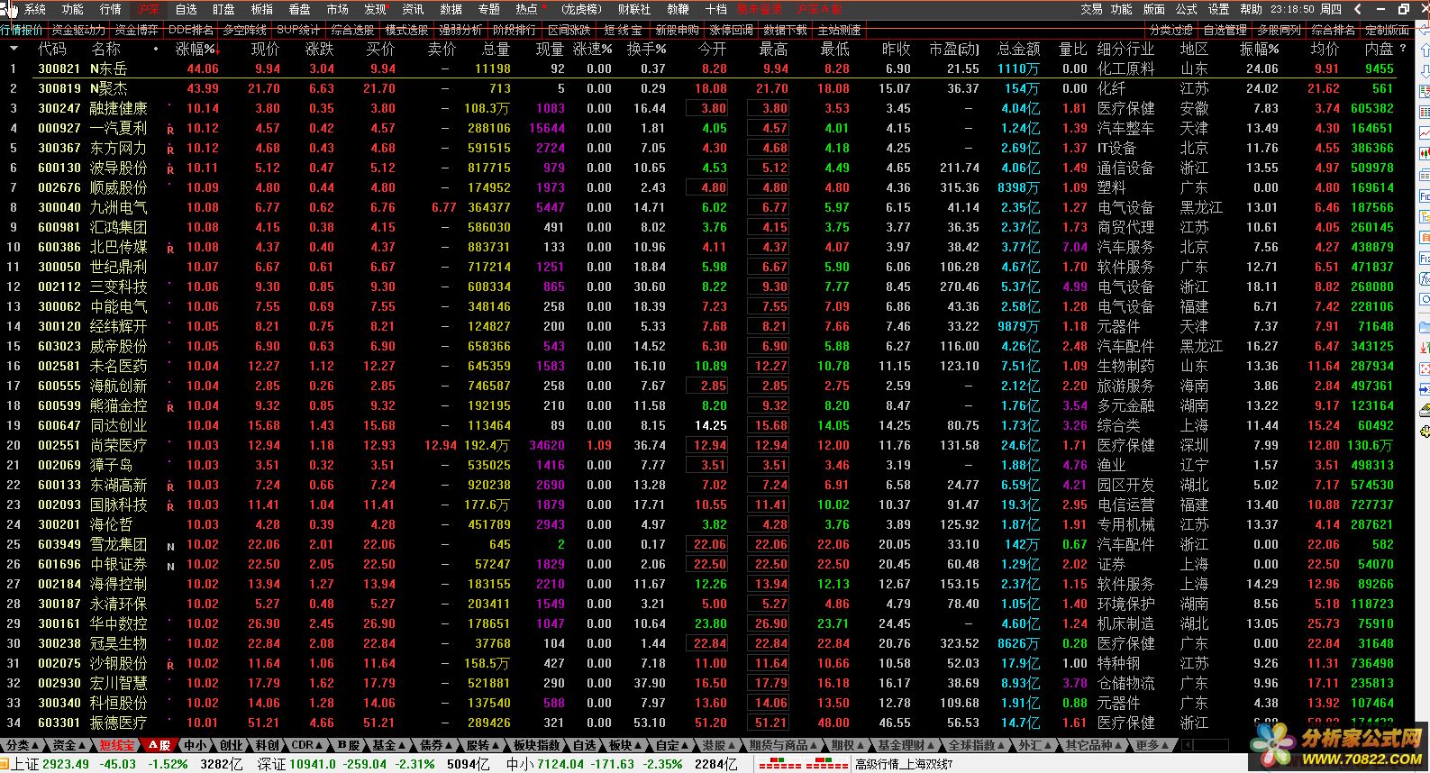The height and width of the screenshot is (773, 1430).
Task: Open the line chart icon in right sidebar
Action: [x=1425, y=132]
